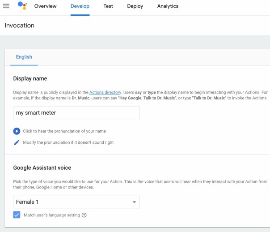Play the display name pronunciation

[17, 131]
